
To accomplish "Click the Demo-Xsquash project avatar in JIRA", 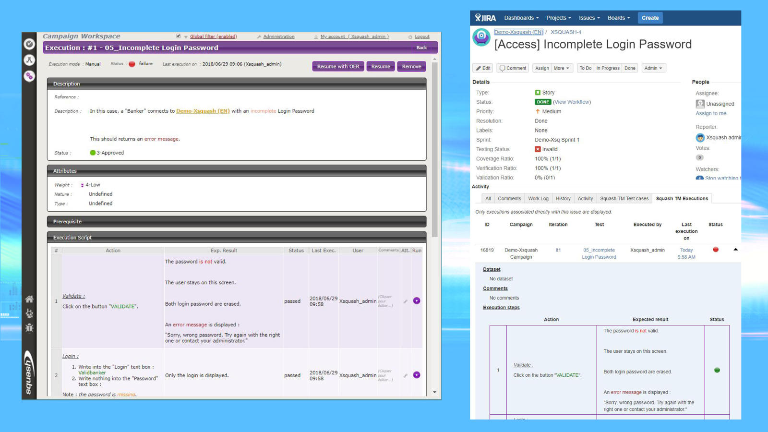I will click(481, 37).
